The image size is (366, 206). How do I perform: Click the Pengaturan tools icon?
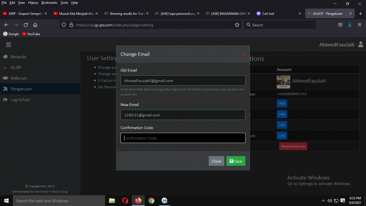pyautogui.click(x=5, y=89)
